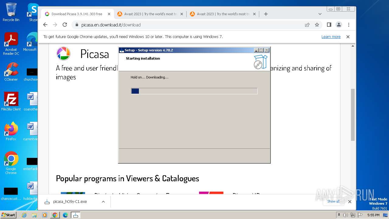
Task: Open the Skype desktop shortcut
Action: 33,12
